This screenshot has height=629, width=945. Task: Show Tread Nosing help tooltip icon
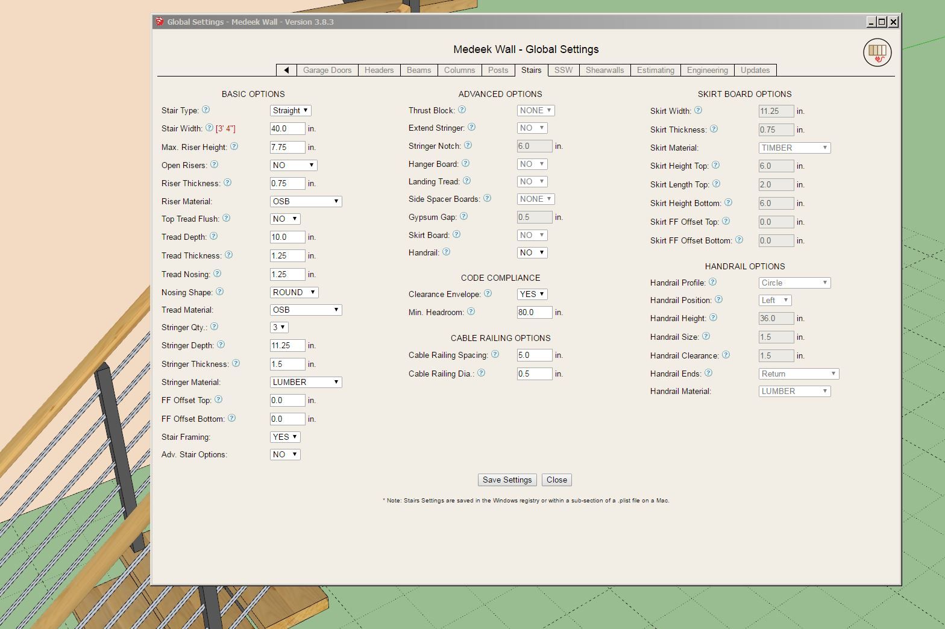pos(217,274)
